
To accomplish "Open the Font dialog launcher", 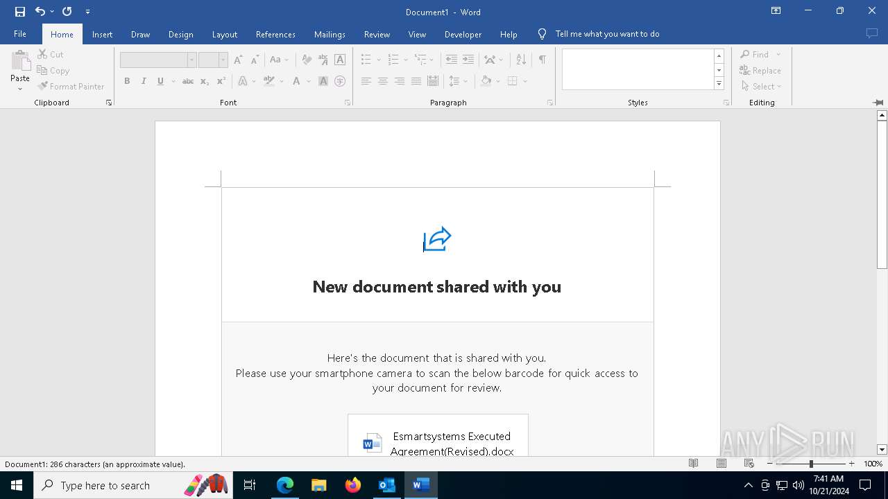I will [348, 103].
